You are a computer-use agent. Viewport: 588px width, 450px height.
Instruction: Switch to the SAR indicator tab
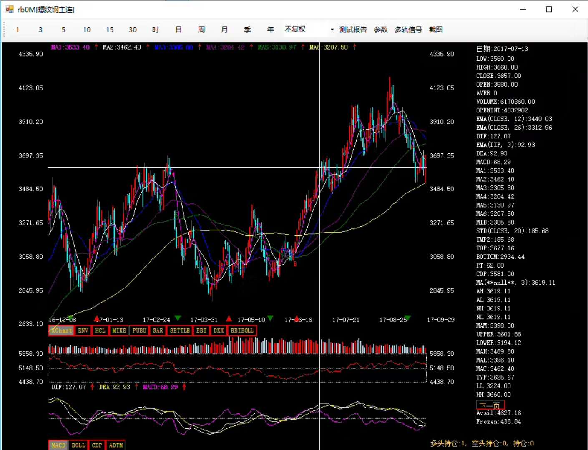click(x=158, y=330)
